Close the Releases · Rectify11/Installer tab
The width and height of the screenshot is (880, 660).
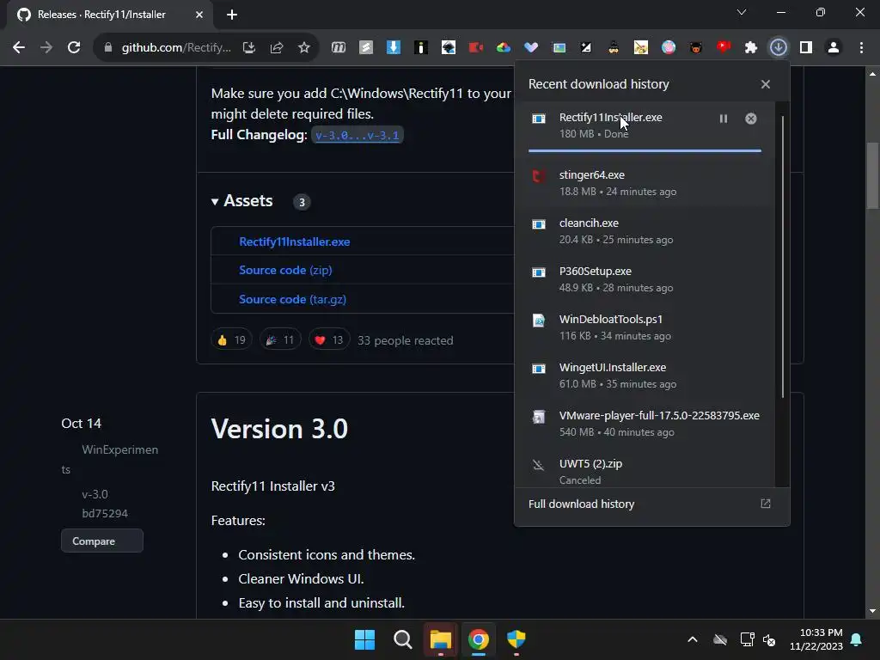coord(199,15)
